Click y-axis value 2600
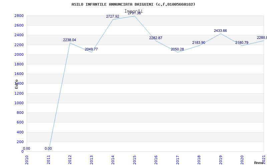 pos(19,26)
